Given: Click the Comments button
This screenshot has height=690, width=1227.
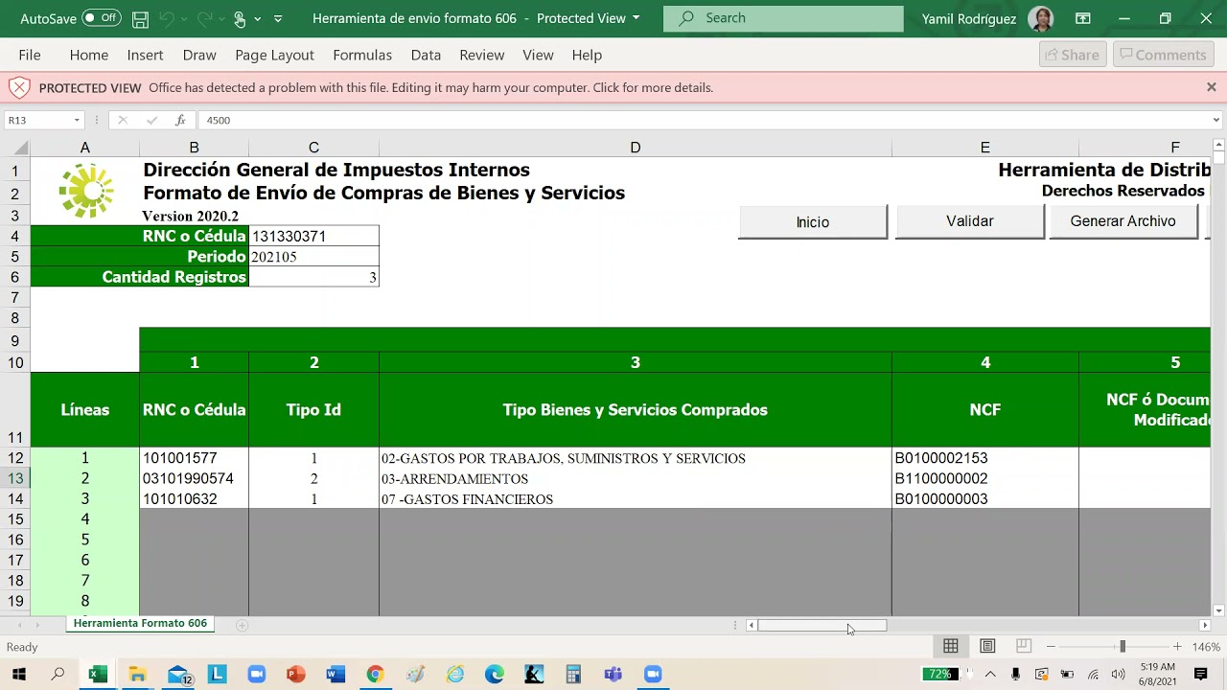Looking at the screenshot, I should (x=1163, y=55).
